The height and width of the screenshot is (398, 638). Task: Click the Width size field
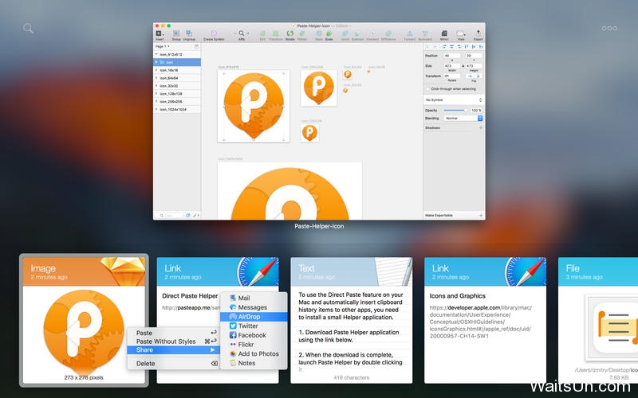pyautogui.click(x=451, y=65)
